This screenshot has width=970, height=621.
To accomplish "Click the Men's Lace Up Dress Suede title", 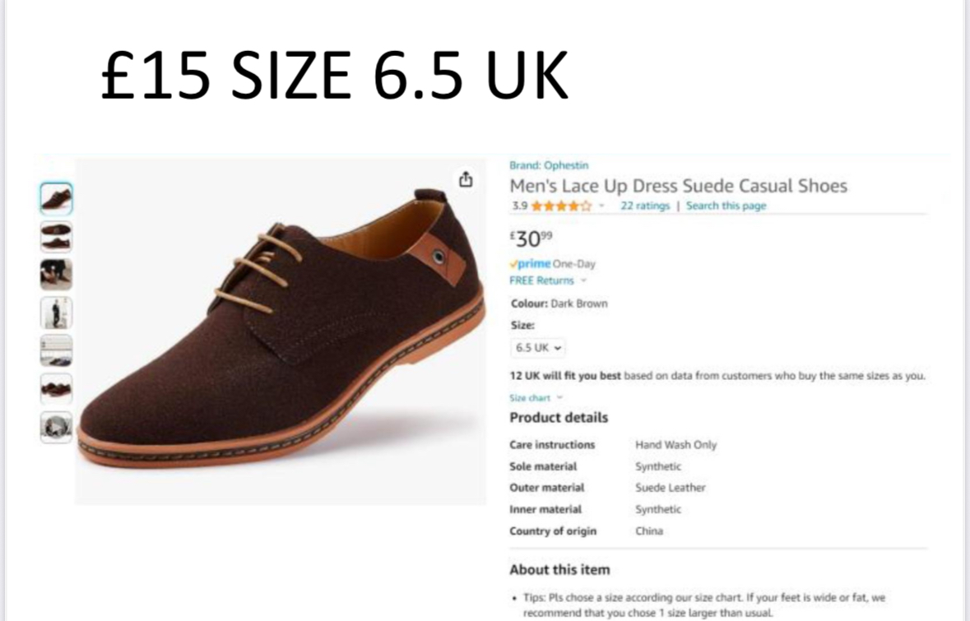I will (x=678, y=186).
